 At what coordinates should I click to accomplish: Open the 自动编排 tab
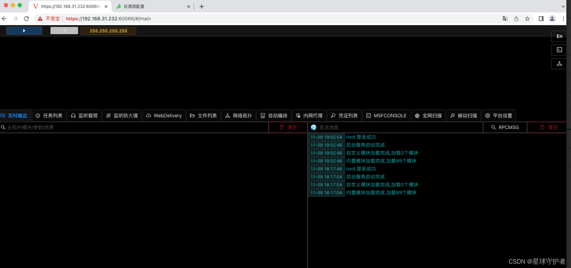274,116
